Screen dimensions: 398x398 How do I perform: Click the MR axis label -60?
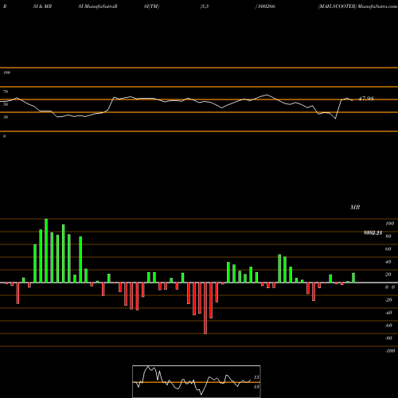tap(388, 326)
